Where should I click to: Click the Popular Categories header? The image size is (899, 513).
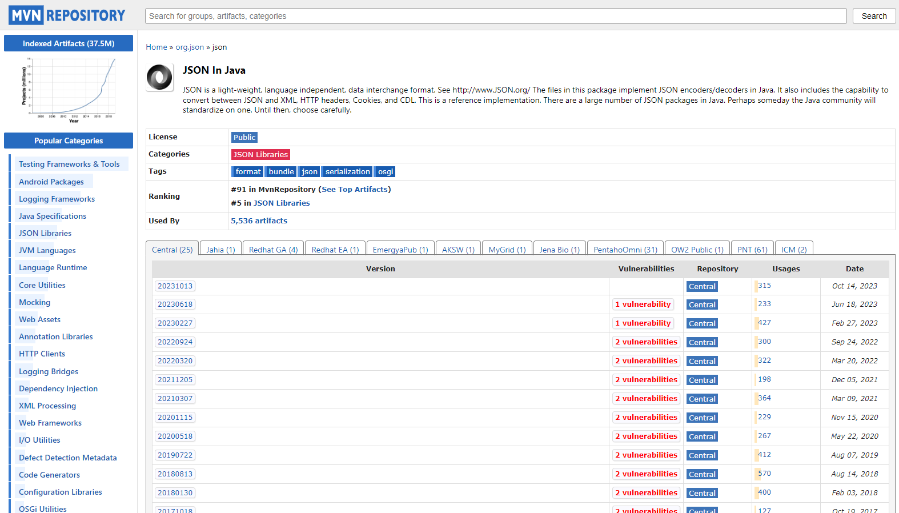click(69, 141)
